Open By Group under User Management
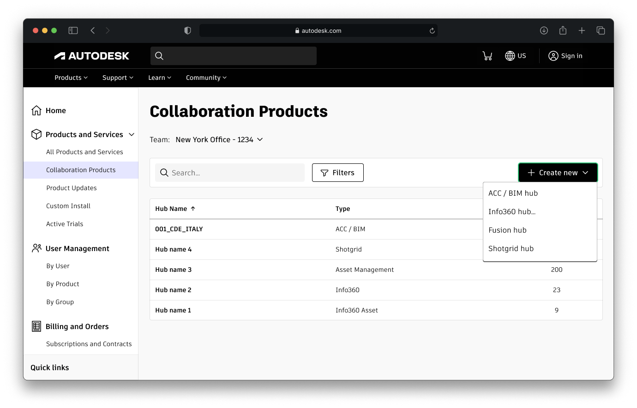Image resolution: width=637 pixels, height=408 pixels. click(60, 302)
